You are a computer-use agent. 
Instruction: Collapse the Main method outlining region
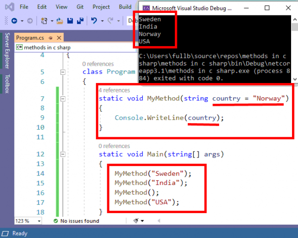point(63,155)
